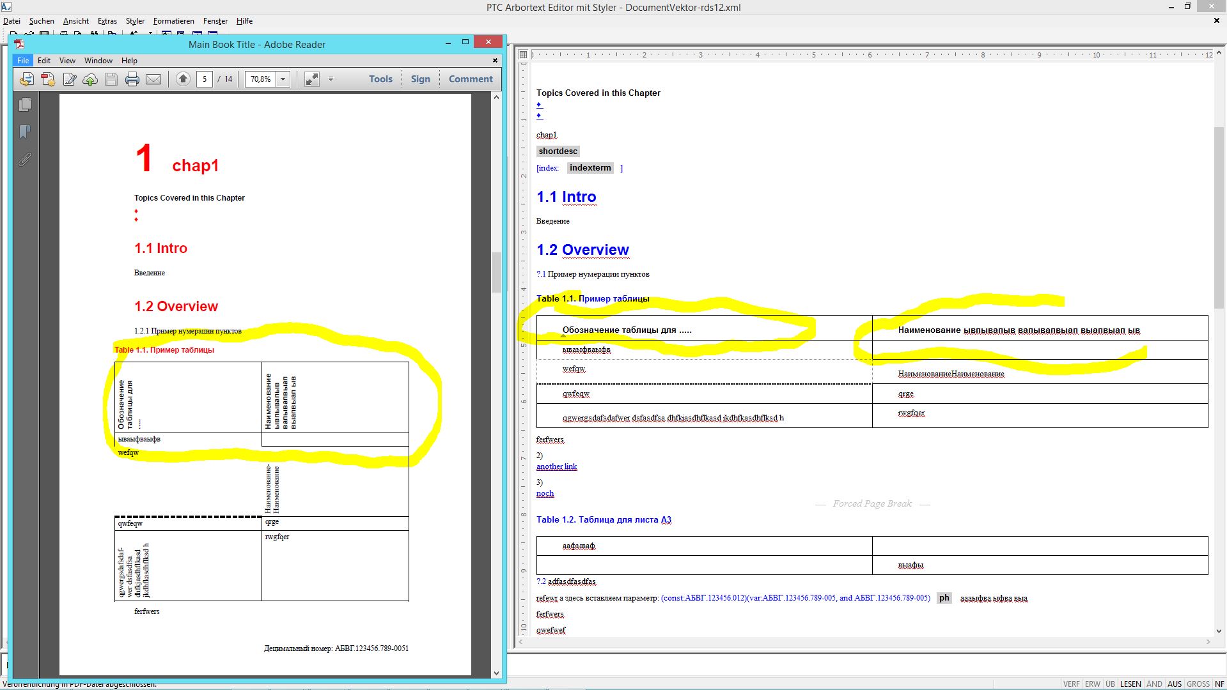Click the email envelope icon in Adobe Reader
The height and width of the screenshot is (690, 1227).
point(153,79)
